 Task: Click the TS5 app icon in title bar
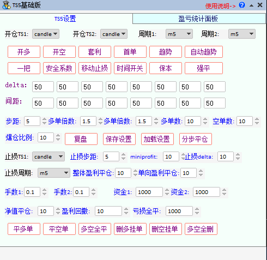click(6, 5)
